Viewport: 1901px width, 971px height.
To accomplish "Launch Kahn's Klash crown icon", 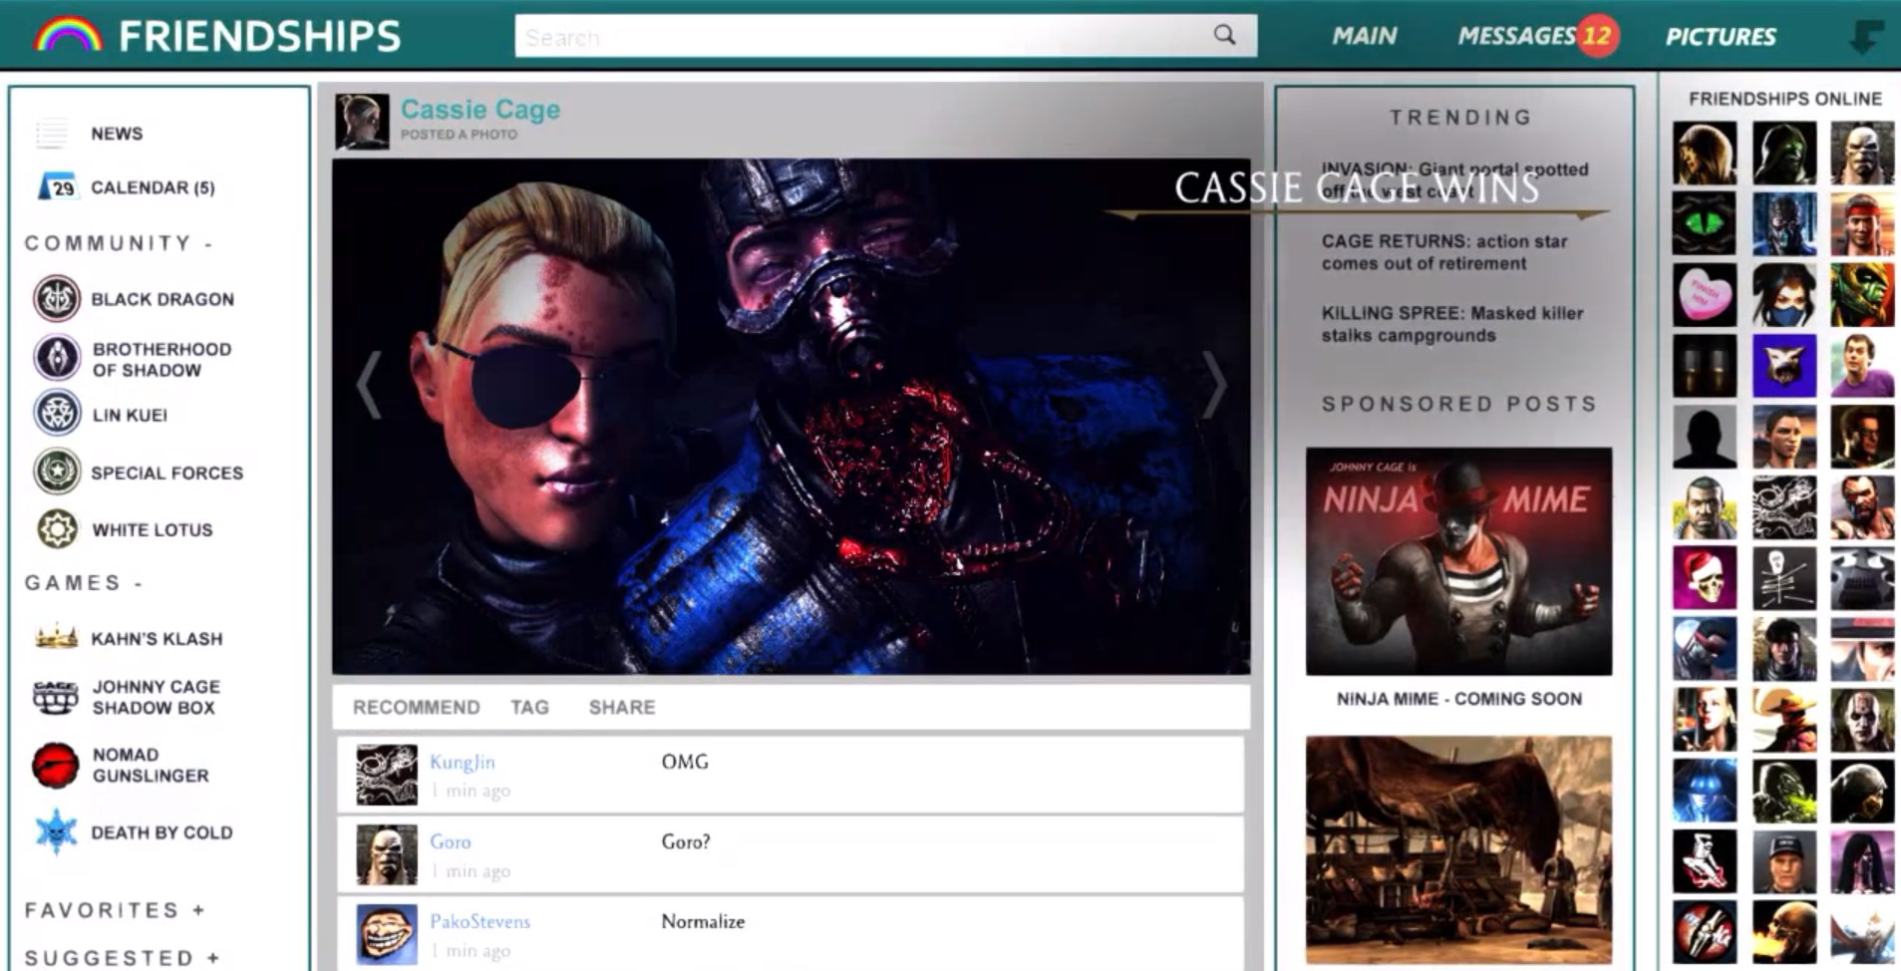I will click(x=56, y=636).
